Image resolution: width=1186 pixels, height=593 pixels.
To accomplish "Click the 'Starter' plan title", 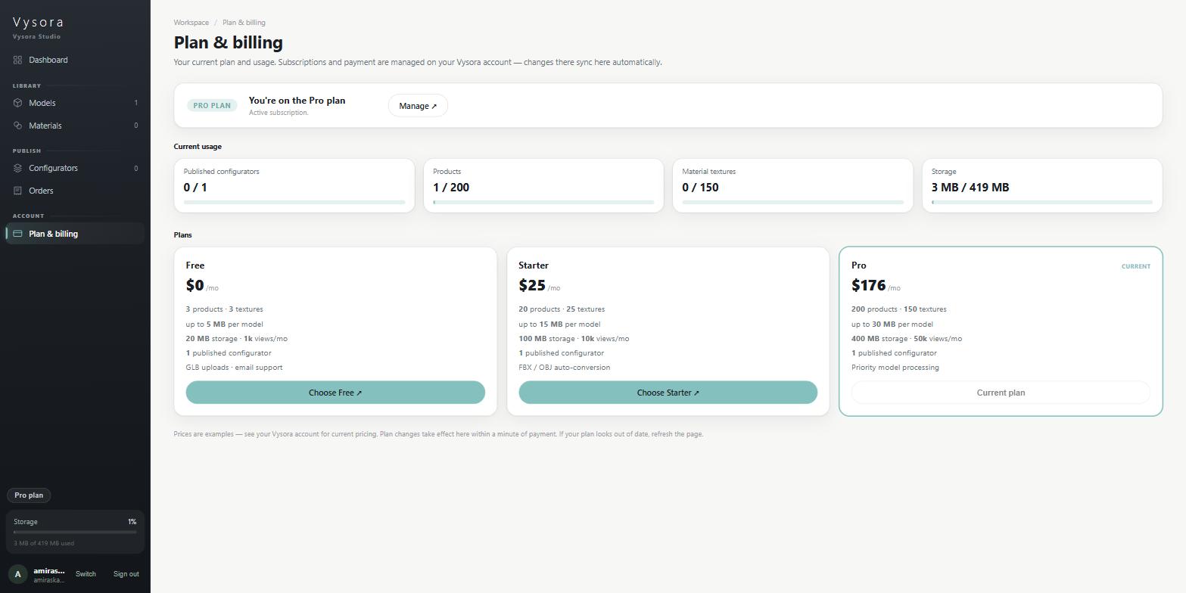I will click(534, 265).
